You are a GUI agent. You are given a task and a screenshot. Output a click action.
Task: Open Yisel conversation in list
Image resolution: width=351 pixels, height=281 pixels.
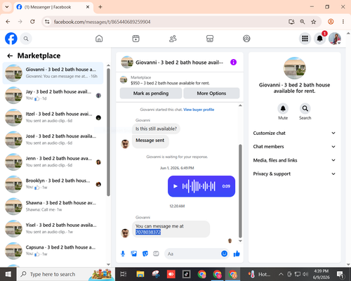pyautogui.click(x=53, y=229)
